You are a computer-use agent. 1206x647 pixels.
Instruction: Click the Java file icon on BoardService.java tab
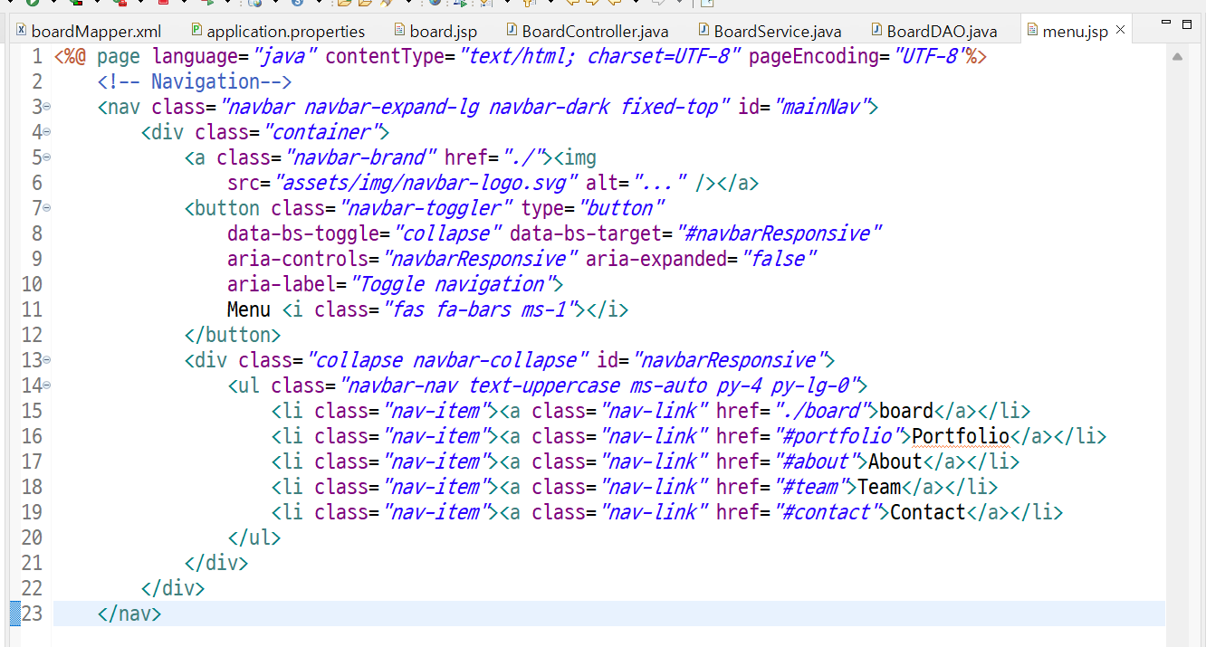pyautogui.click(x=703, y=31)
